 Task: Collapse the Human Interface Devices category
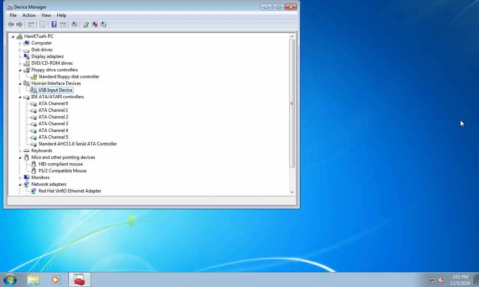pyautogui.click(x=20, y=84)
